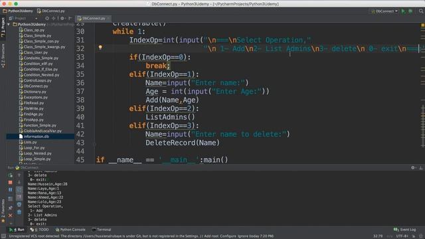
Task: Click the print icon in Run console
Action: 19,204
